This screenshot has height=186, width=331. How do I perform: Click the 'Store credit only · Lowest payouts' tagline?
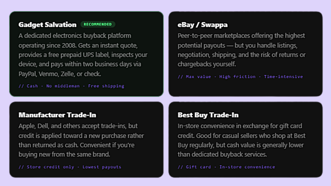tap(70, 167)
